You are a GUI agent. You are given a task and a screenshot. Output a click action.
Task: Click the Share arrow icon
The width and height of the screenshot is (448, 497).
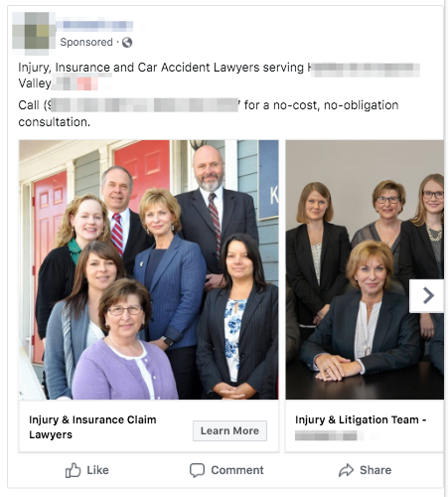347,470
